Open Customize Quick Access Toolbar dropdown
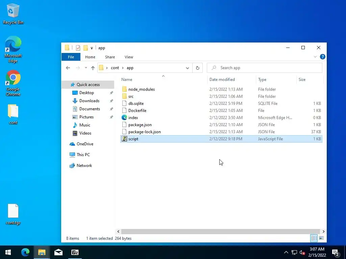Screen dimensions: 346x259 (x=92, y=48)
